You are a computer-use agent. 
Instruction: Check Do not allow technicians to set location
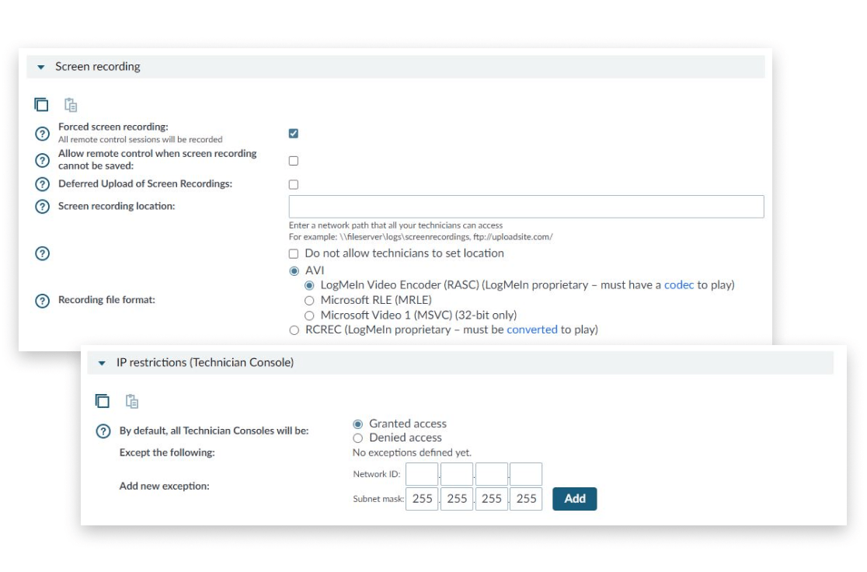pyautogui.click(x=294, y=253)
